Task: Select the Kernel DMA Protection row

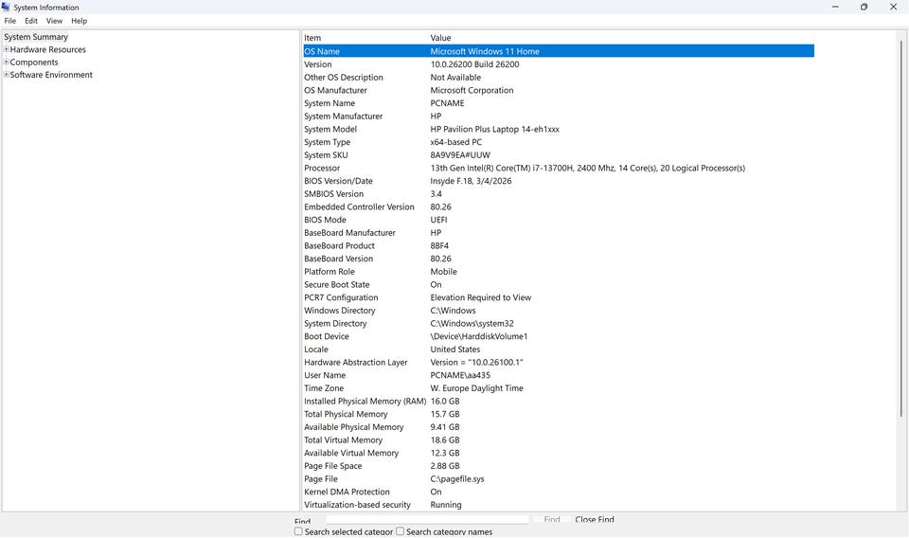Action: coord(559,492)
